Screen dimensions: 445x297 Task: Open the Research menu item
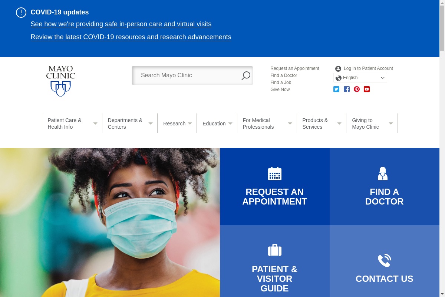[174, 124]
